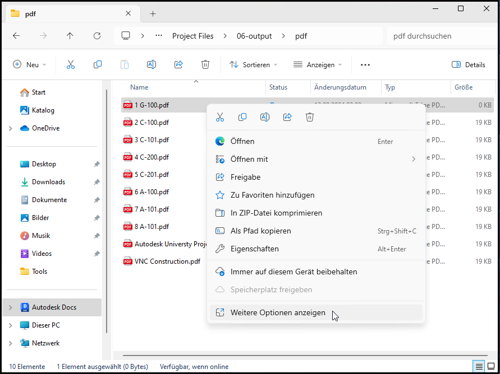The height and width of the screenshot is (374, 500).
Task: Close the pdf tab
Action: [128, 13]
